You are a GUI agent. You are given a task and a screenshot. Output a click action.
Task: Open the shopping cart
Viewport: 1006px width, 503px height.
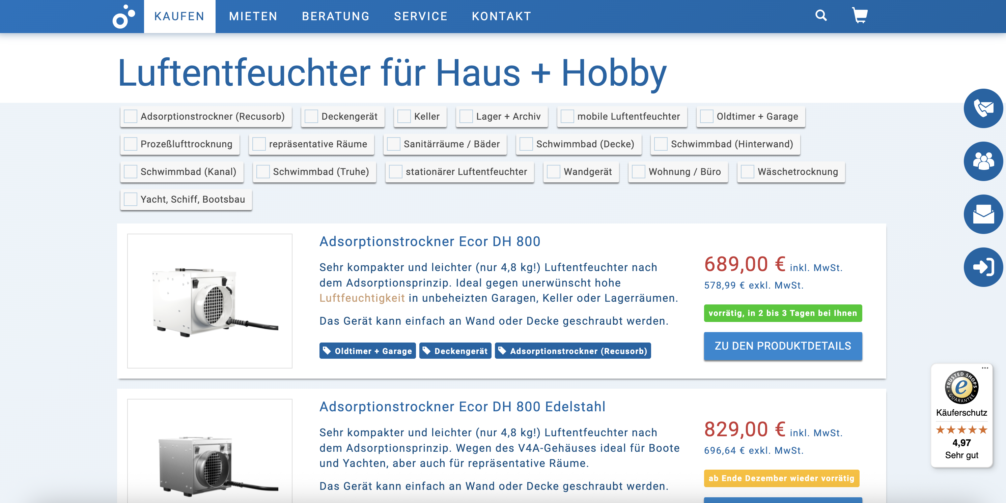click(859, 16)
